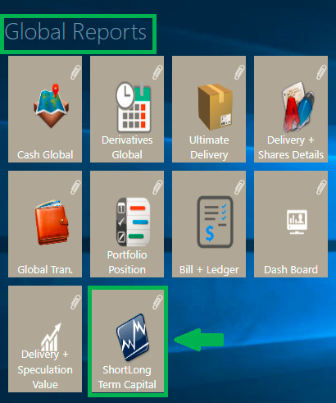Click the ShortLong Term Capital label text
This screenshot has width=336, height=403.
[127, 378]
